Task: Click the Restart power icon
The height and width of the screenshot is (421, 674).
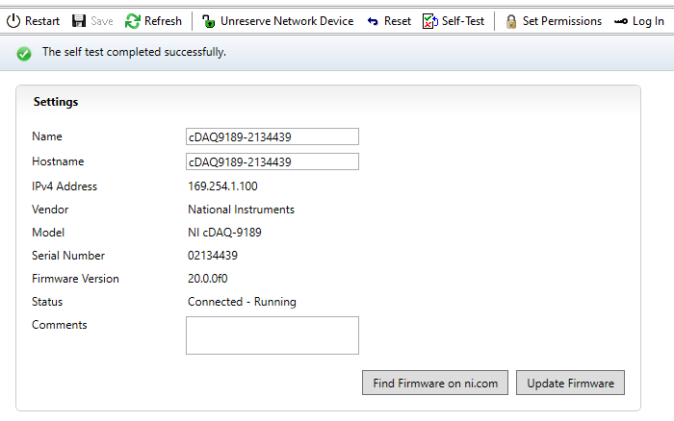Action: (x=14, y=21)
